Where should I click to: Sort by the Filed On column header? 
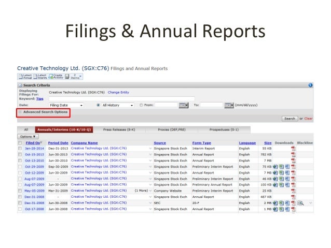33,143
